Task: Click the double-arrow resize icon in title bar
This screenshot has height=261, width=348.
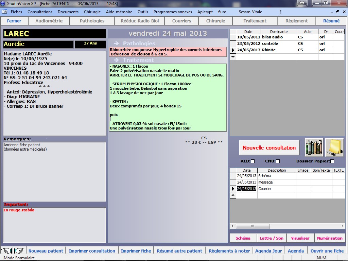Action: click(301, 3)
